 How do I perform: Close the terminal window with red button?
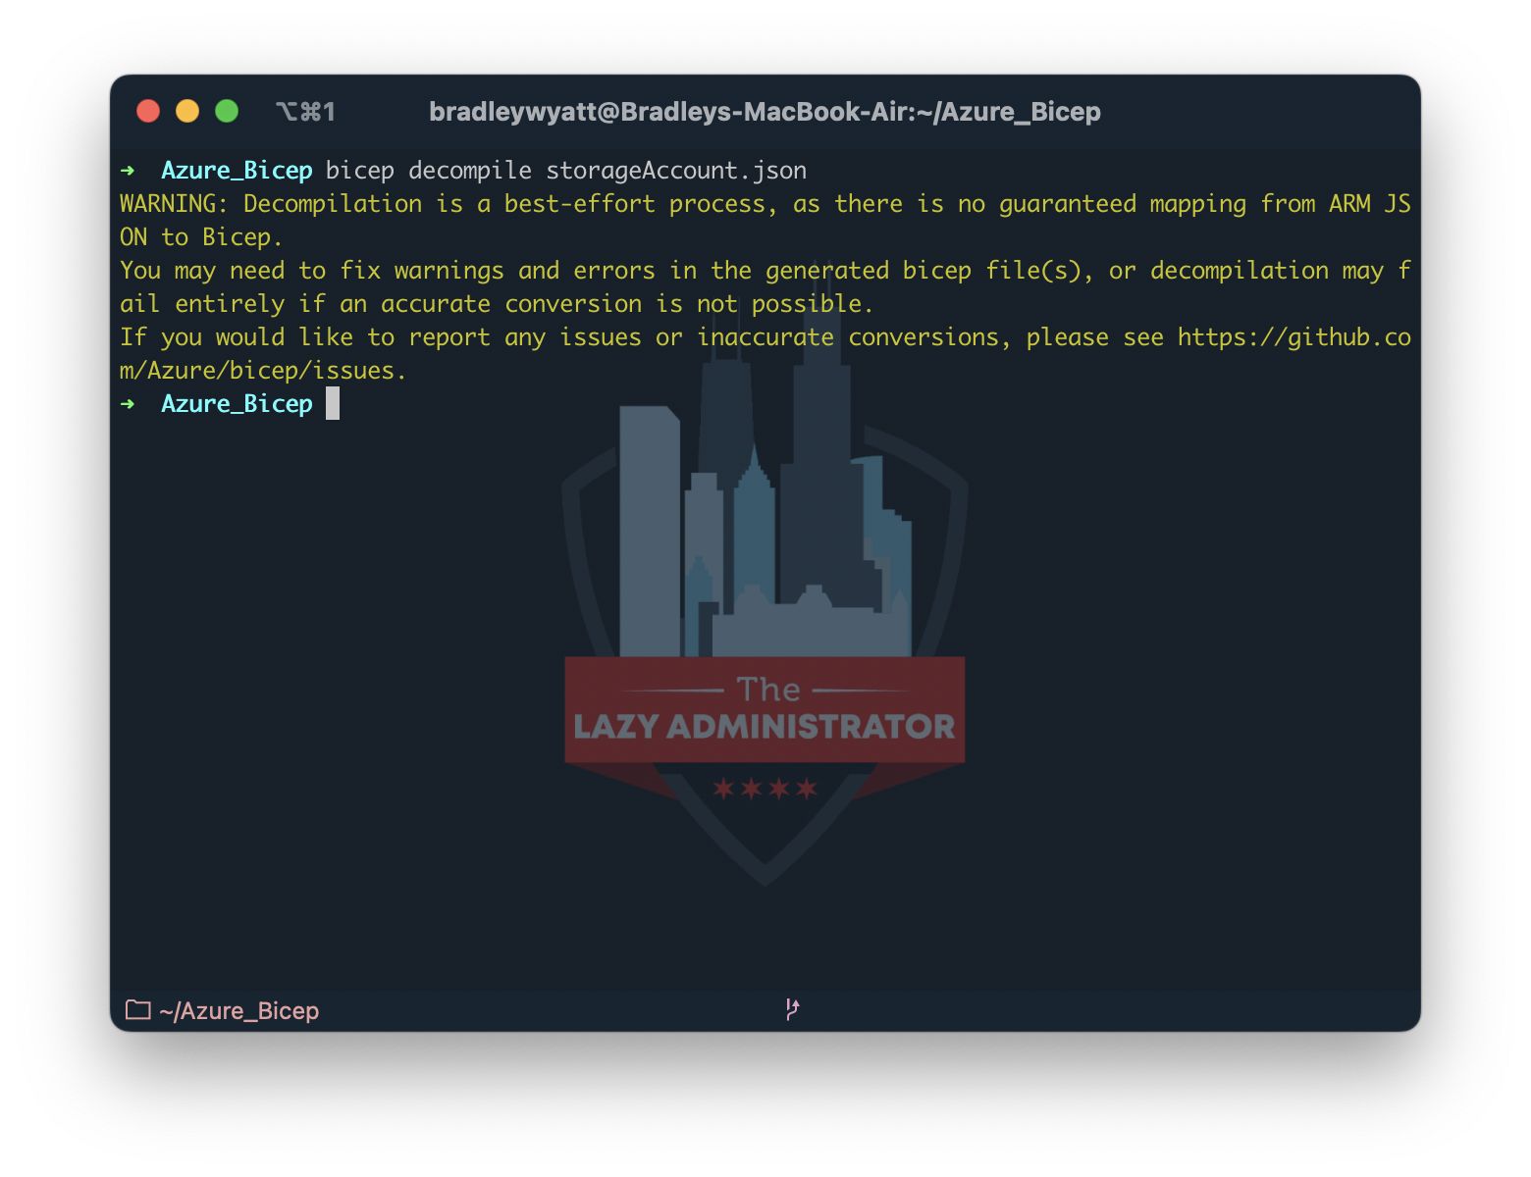(x=148, y=111)
